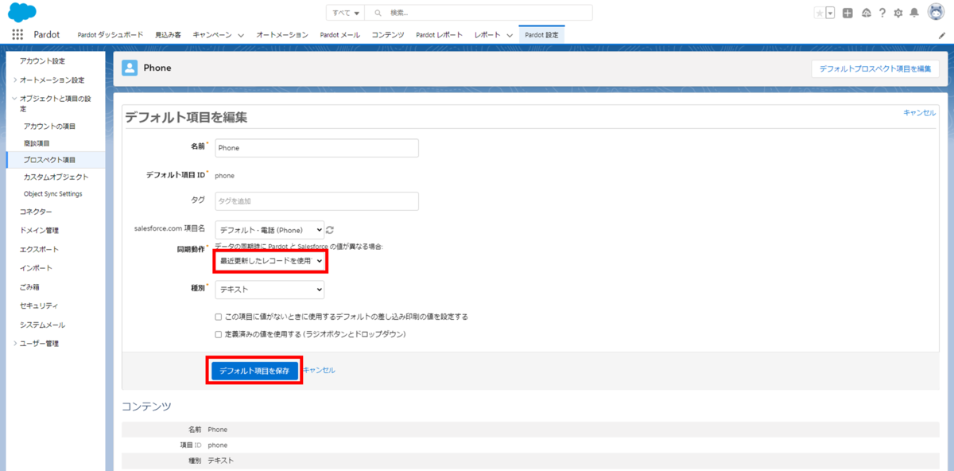The width and height of the screenshot is (954, 471).
Task: Open the Salesforce guidance icon
Action: [866, 13]
